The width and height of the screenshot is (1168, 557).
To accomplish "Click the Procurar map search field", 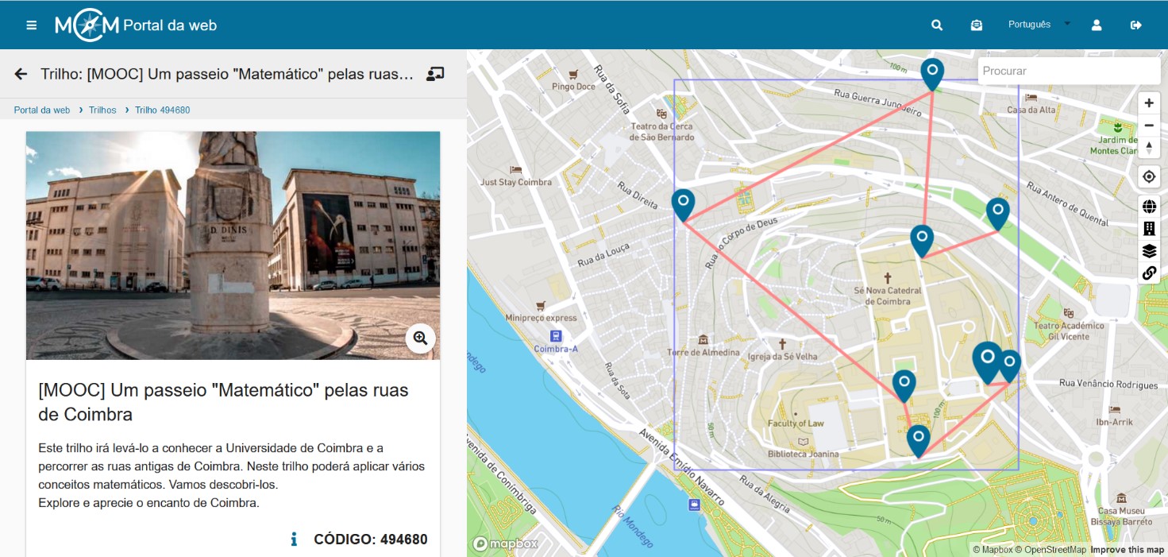I will pos(1069,71).
